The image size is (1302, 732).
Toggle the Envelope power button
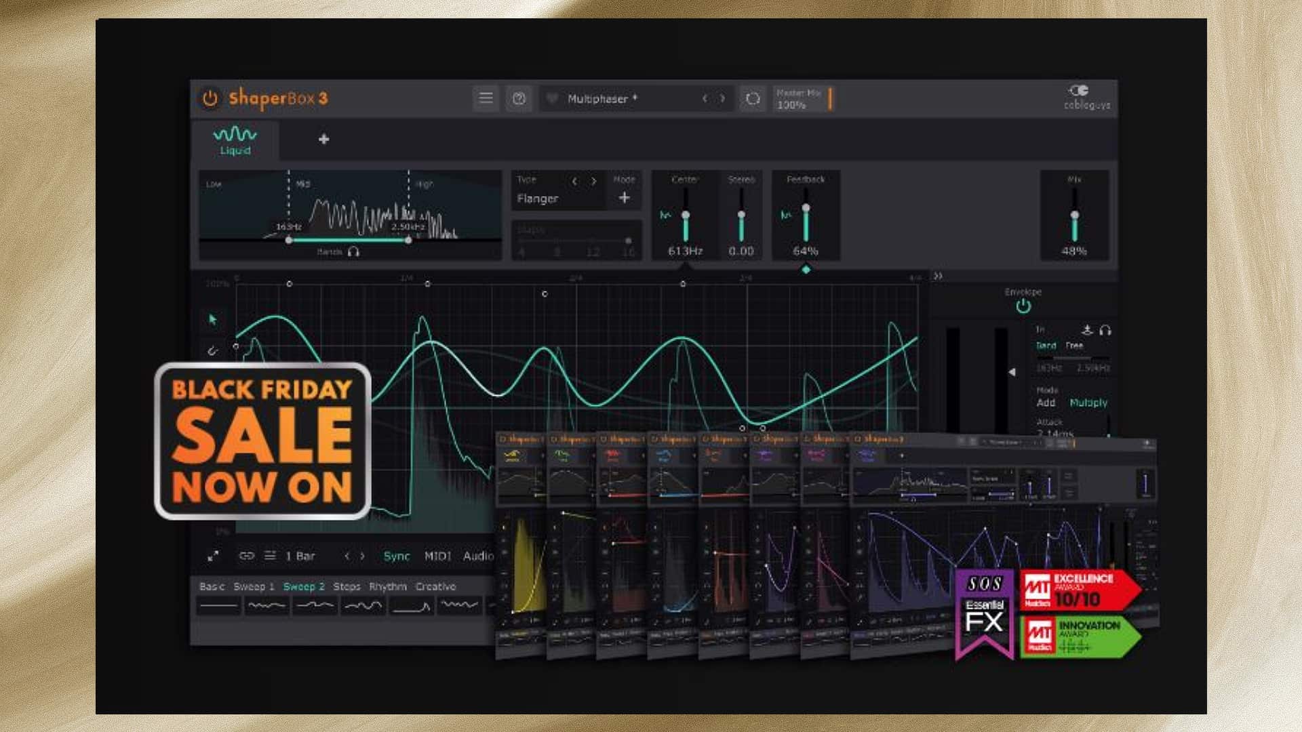pos(1023,306)
